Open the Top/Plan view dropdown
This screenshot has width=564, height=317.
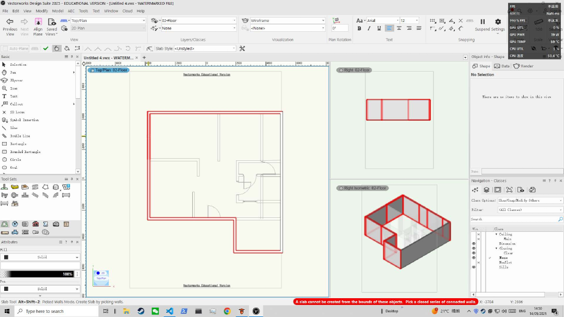pyautogui.click(x=108, y=21)
